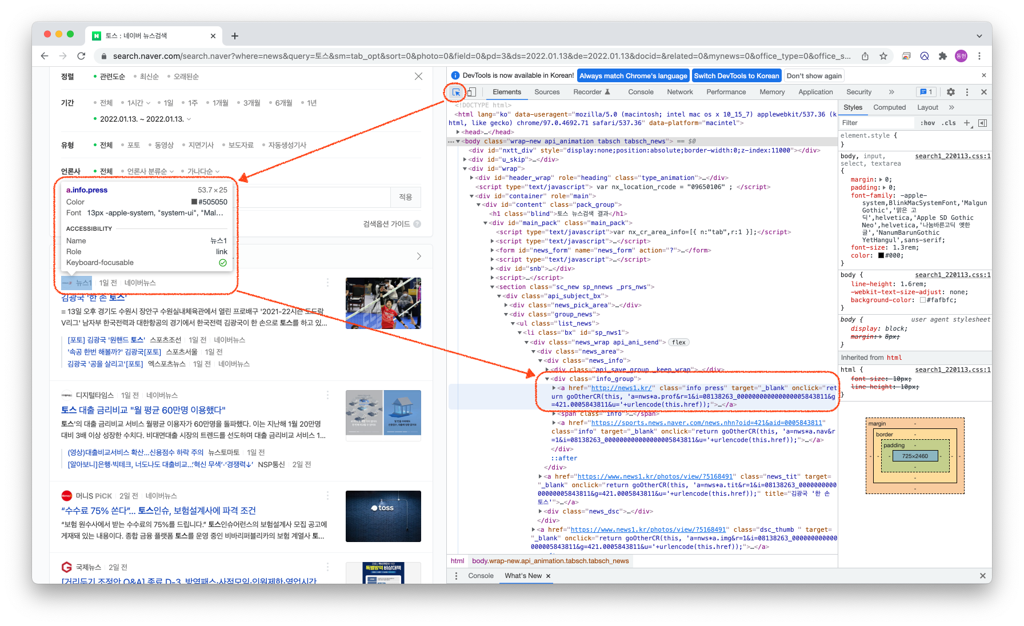The width and height of the screenshot is (1024, 626).
Task: Sort news by 최신순
Action: coord(149,77)
